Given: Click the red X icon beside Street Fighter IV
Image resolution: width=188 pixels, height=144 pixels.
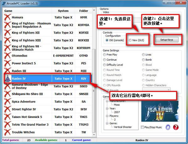Looking at the screenshot, I should (x=7, y=109).
